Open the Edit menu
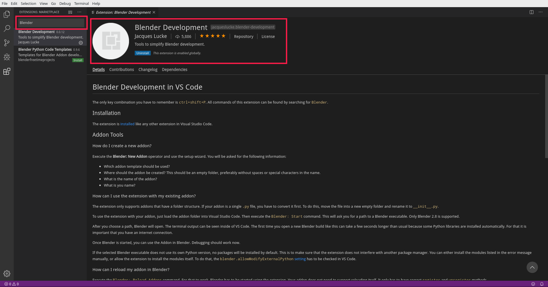 (14, 3)
